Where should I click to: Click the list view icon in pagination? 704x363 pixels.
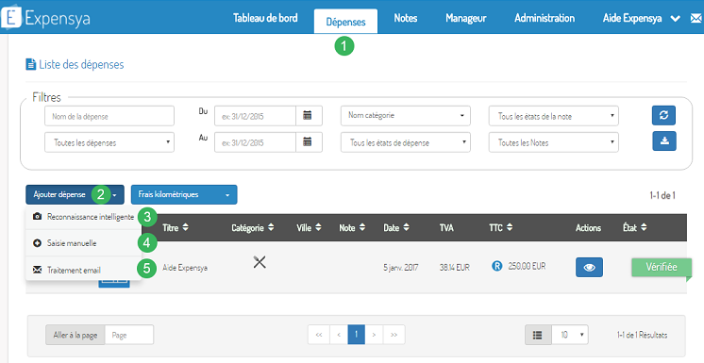pyautogui.click(x=538, y=335)
